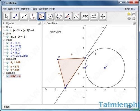Choose the Line through Two Points tool
This screenshot has width=140, height=111.
coord(24,16)
